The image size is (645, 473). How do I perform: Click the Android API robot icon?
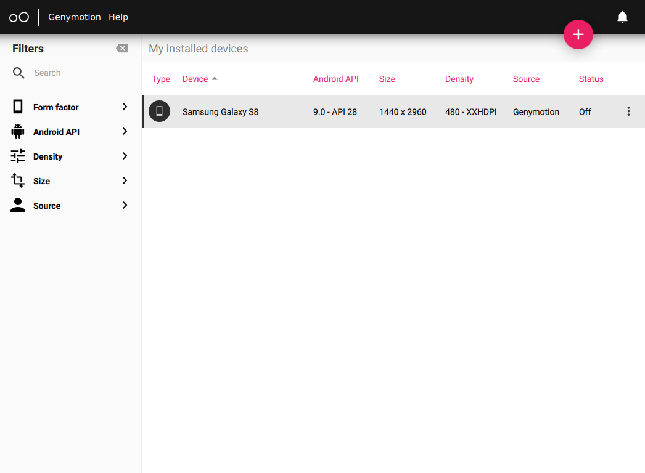[18, 132]
